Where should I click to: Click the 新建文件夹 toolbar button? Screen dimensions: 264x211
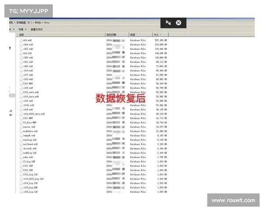[37, 29]
